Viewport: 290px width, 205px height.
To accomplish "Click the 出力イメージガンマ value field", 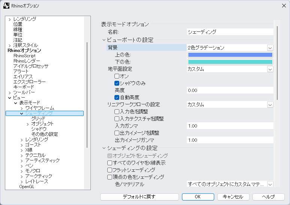I will pos(230,140).
